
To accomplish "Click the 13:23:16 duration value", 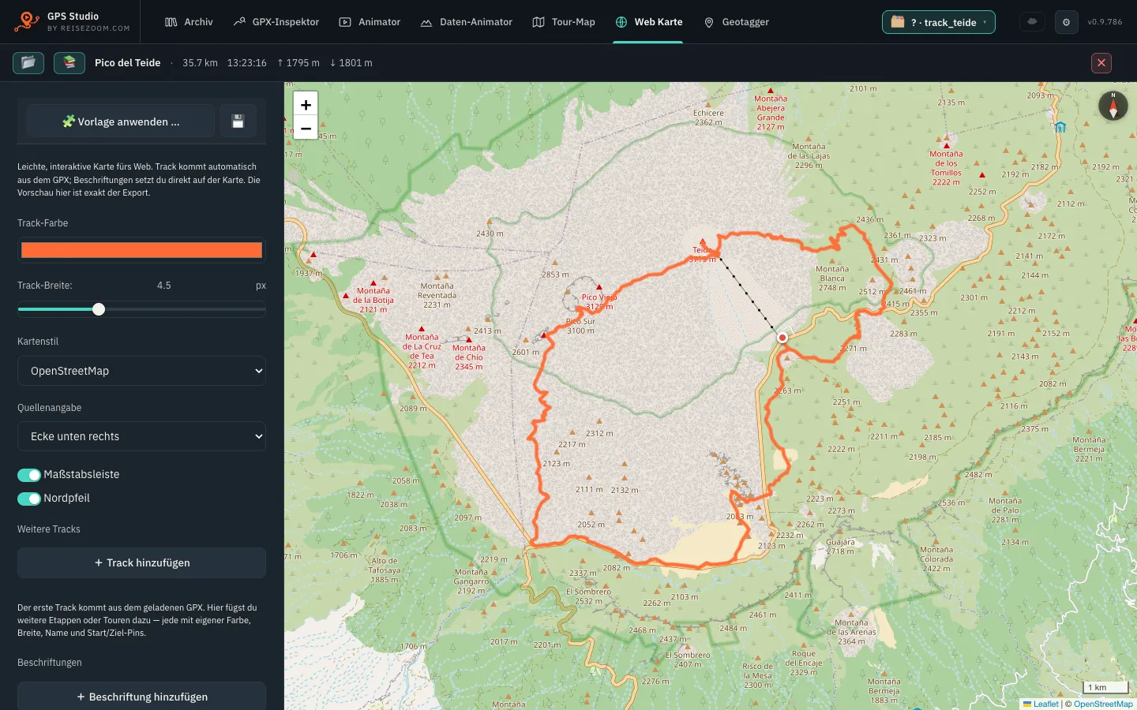I will coord(247,63).
